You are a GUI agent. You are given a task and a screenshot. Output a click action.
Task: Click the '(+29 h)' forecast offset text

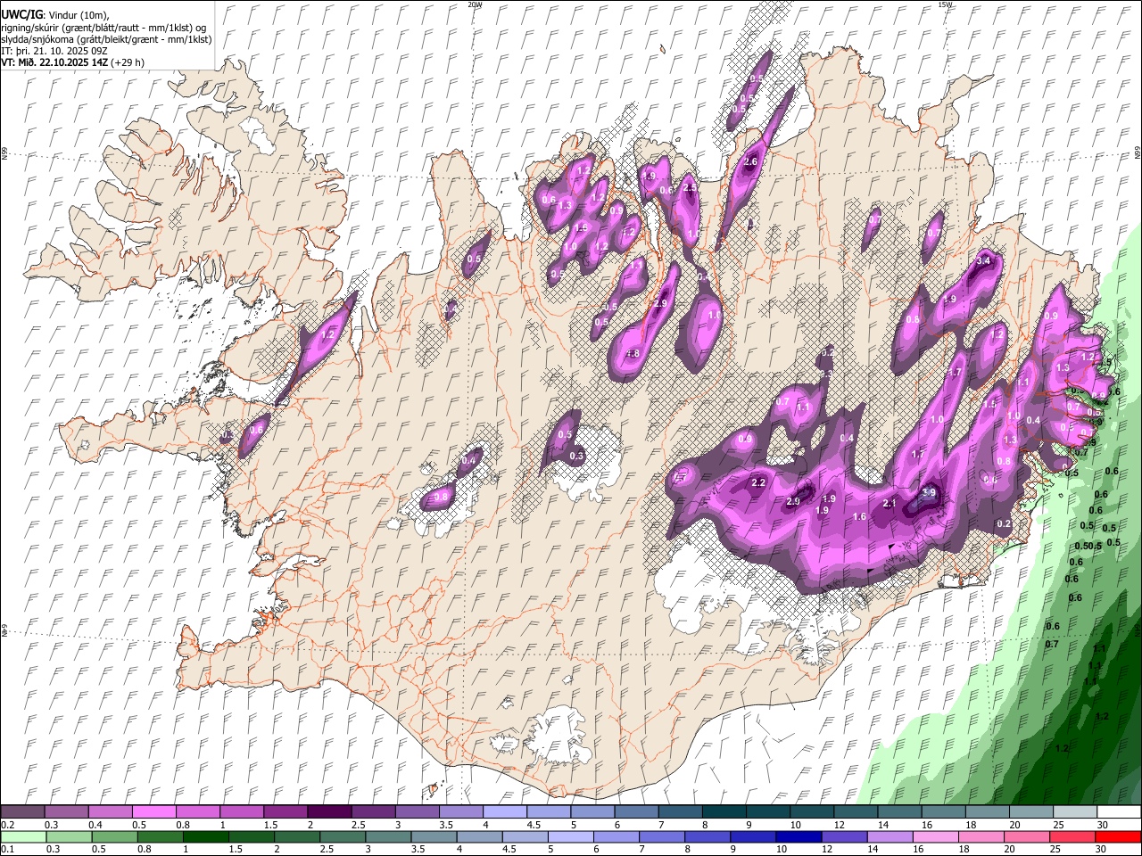coord(128,62)
